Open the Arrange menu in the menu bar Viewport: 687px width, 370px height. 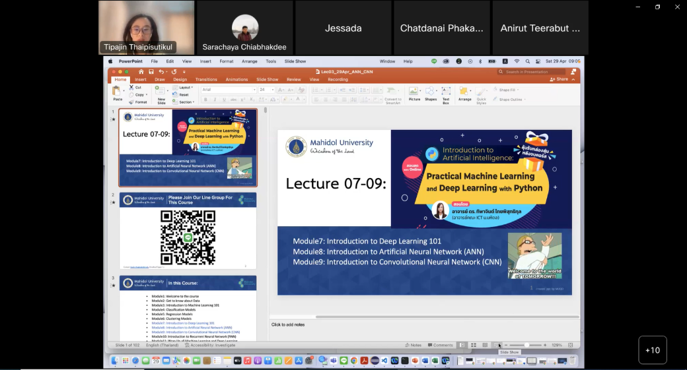click(x=249, y=61)
